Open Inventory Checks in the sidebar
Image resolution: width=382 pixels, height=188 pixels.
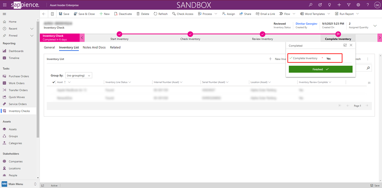(19, 111)
